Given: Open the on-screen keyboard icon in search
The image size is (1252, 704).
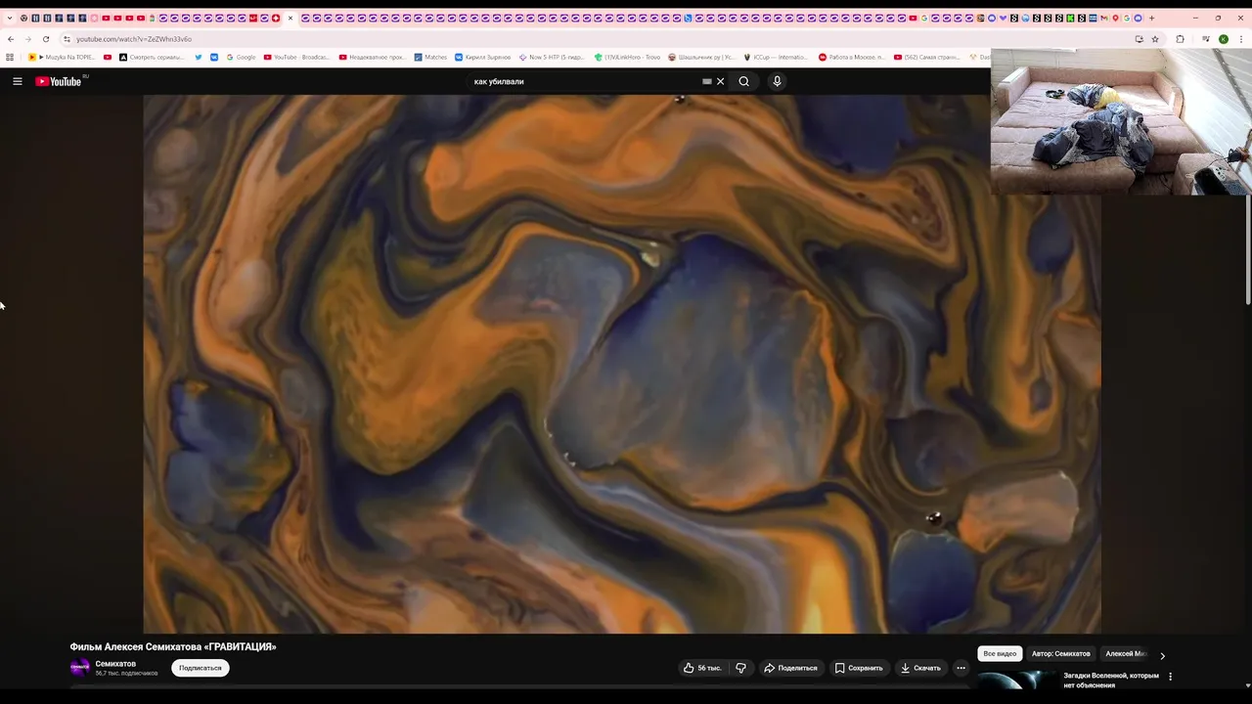Looking at the screenshot, I should pos(706,81).
